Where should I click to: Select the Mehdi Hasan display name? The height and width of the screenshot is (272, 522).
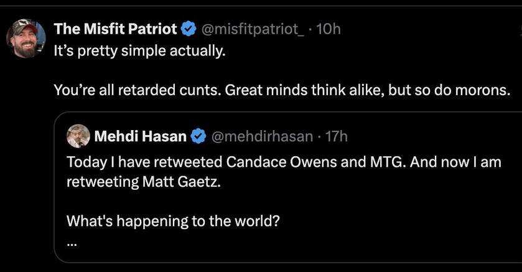(x=141, y=134)
